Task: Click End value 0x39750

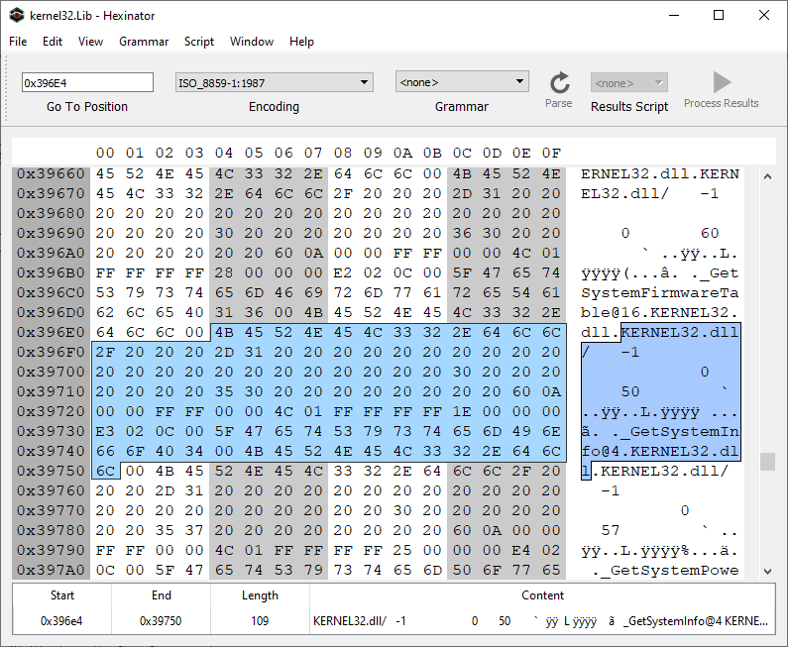Action: pyautogui.click(x=161, y=621)
